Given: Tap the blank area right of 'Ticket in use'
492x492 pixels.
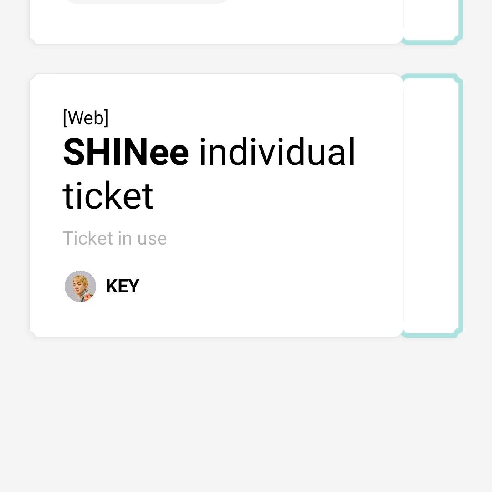Looking at the screenshot, I should pyautogui.click(x=282, y=238).
